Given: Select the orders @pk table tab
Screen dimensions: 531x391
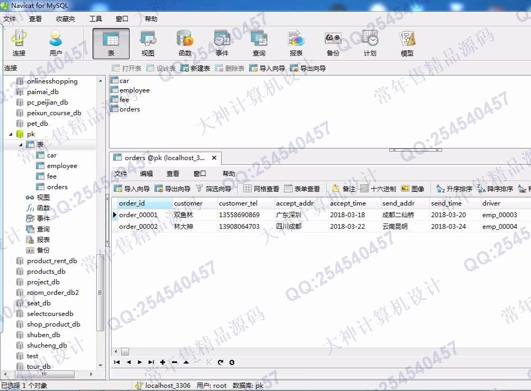Looking at the screenshot, I should [x=159, y=157].
